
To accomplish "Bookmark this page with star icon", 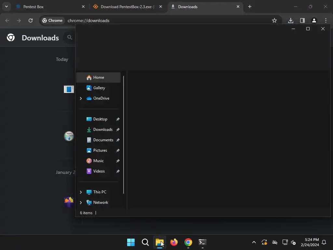I will [x=274, y=21].
